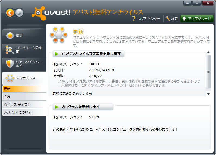Click the green アップグレード button
This screenshot has width=216, height=155.
197,18
